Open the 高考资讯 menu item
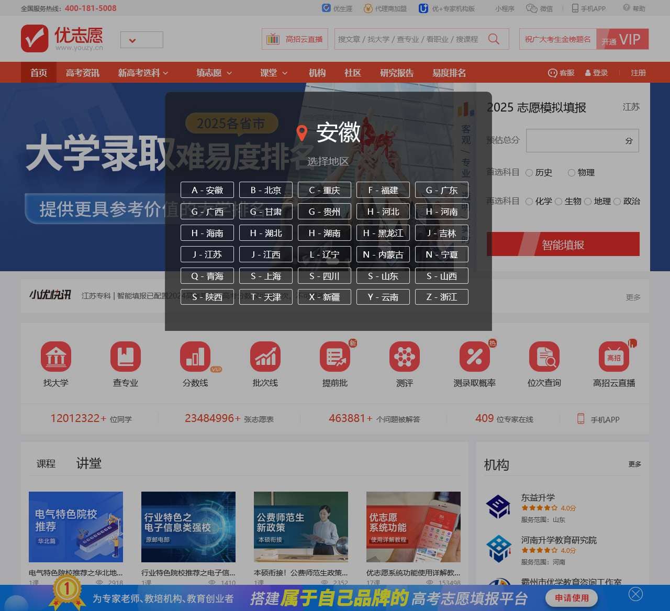This screenshot has width=670, height=611. pos(81,73)
